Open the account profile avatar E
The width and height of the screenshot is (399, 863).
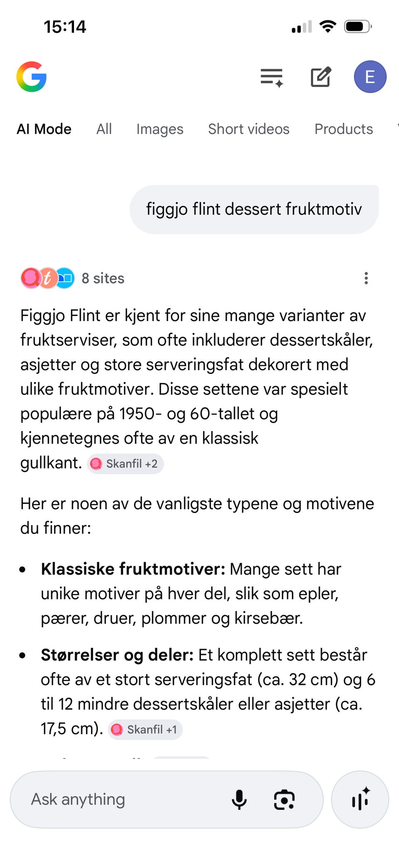[x=370, y=77]
